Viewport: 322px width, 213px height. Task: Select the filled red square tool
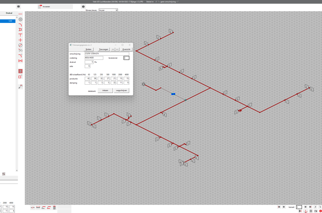pos(20,71)
